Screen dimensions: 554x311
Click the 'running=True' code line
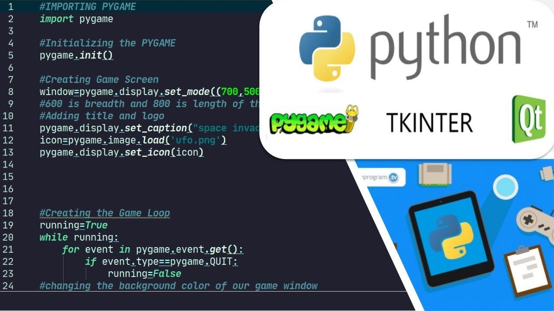[x=74, y=225]
